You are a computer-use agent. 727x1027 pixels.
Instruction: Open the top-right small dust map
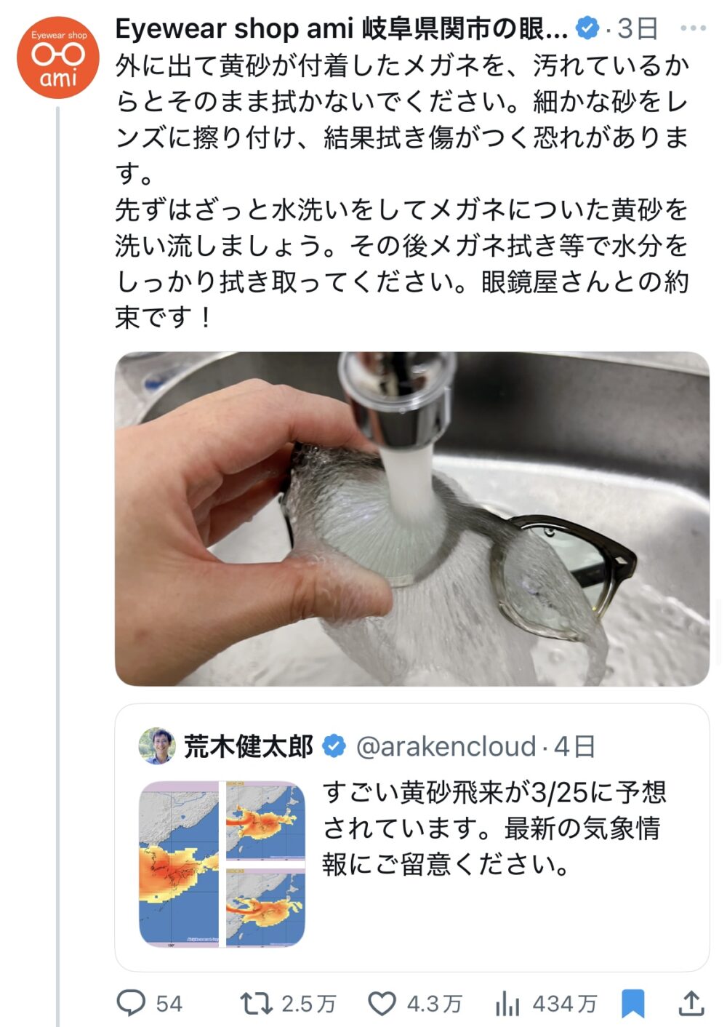[x=265, y=821]
